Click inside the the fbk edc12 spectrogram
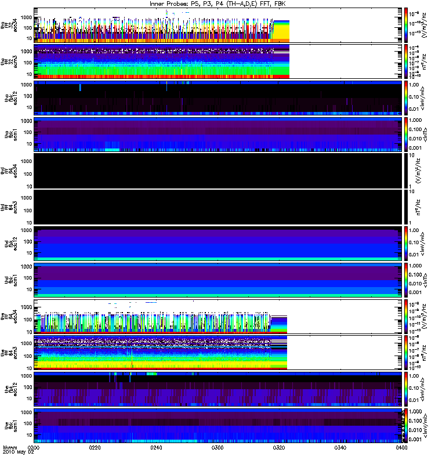Viewport: 435px width, 464px height. 218,389
